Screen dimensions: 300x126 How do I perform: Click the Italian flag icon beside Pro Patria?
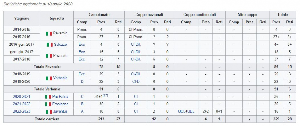pyautogui.click(x=48, y=97)
